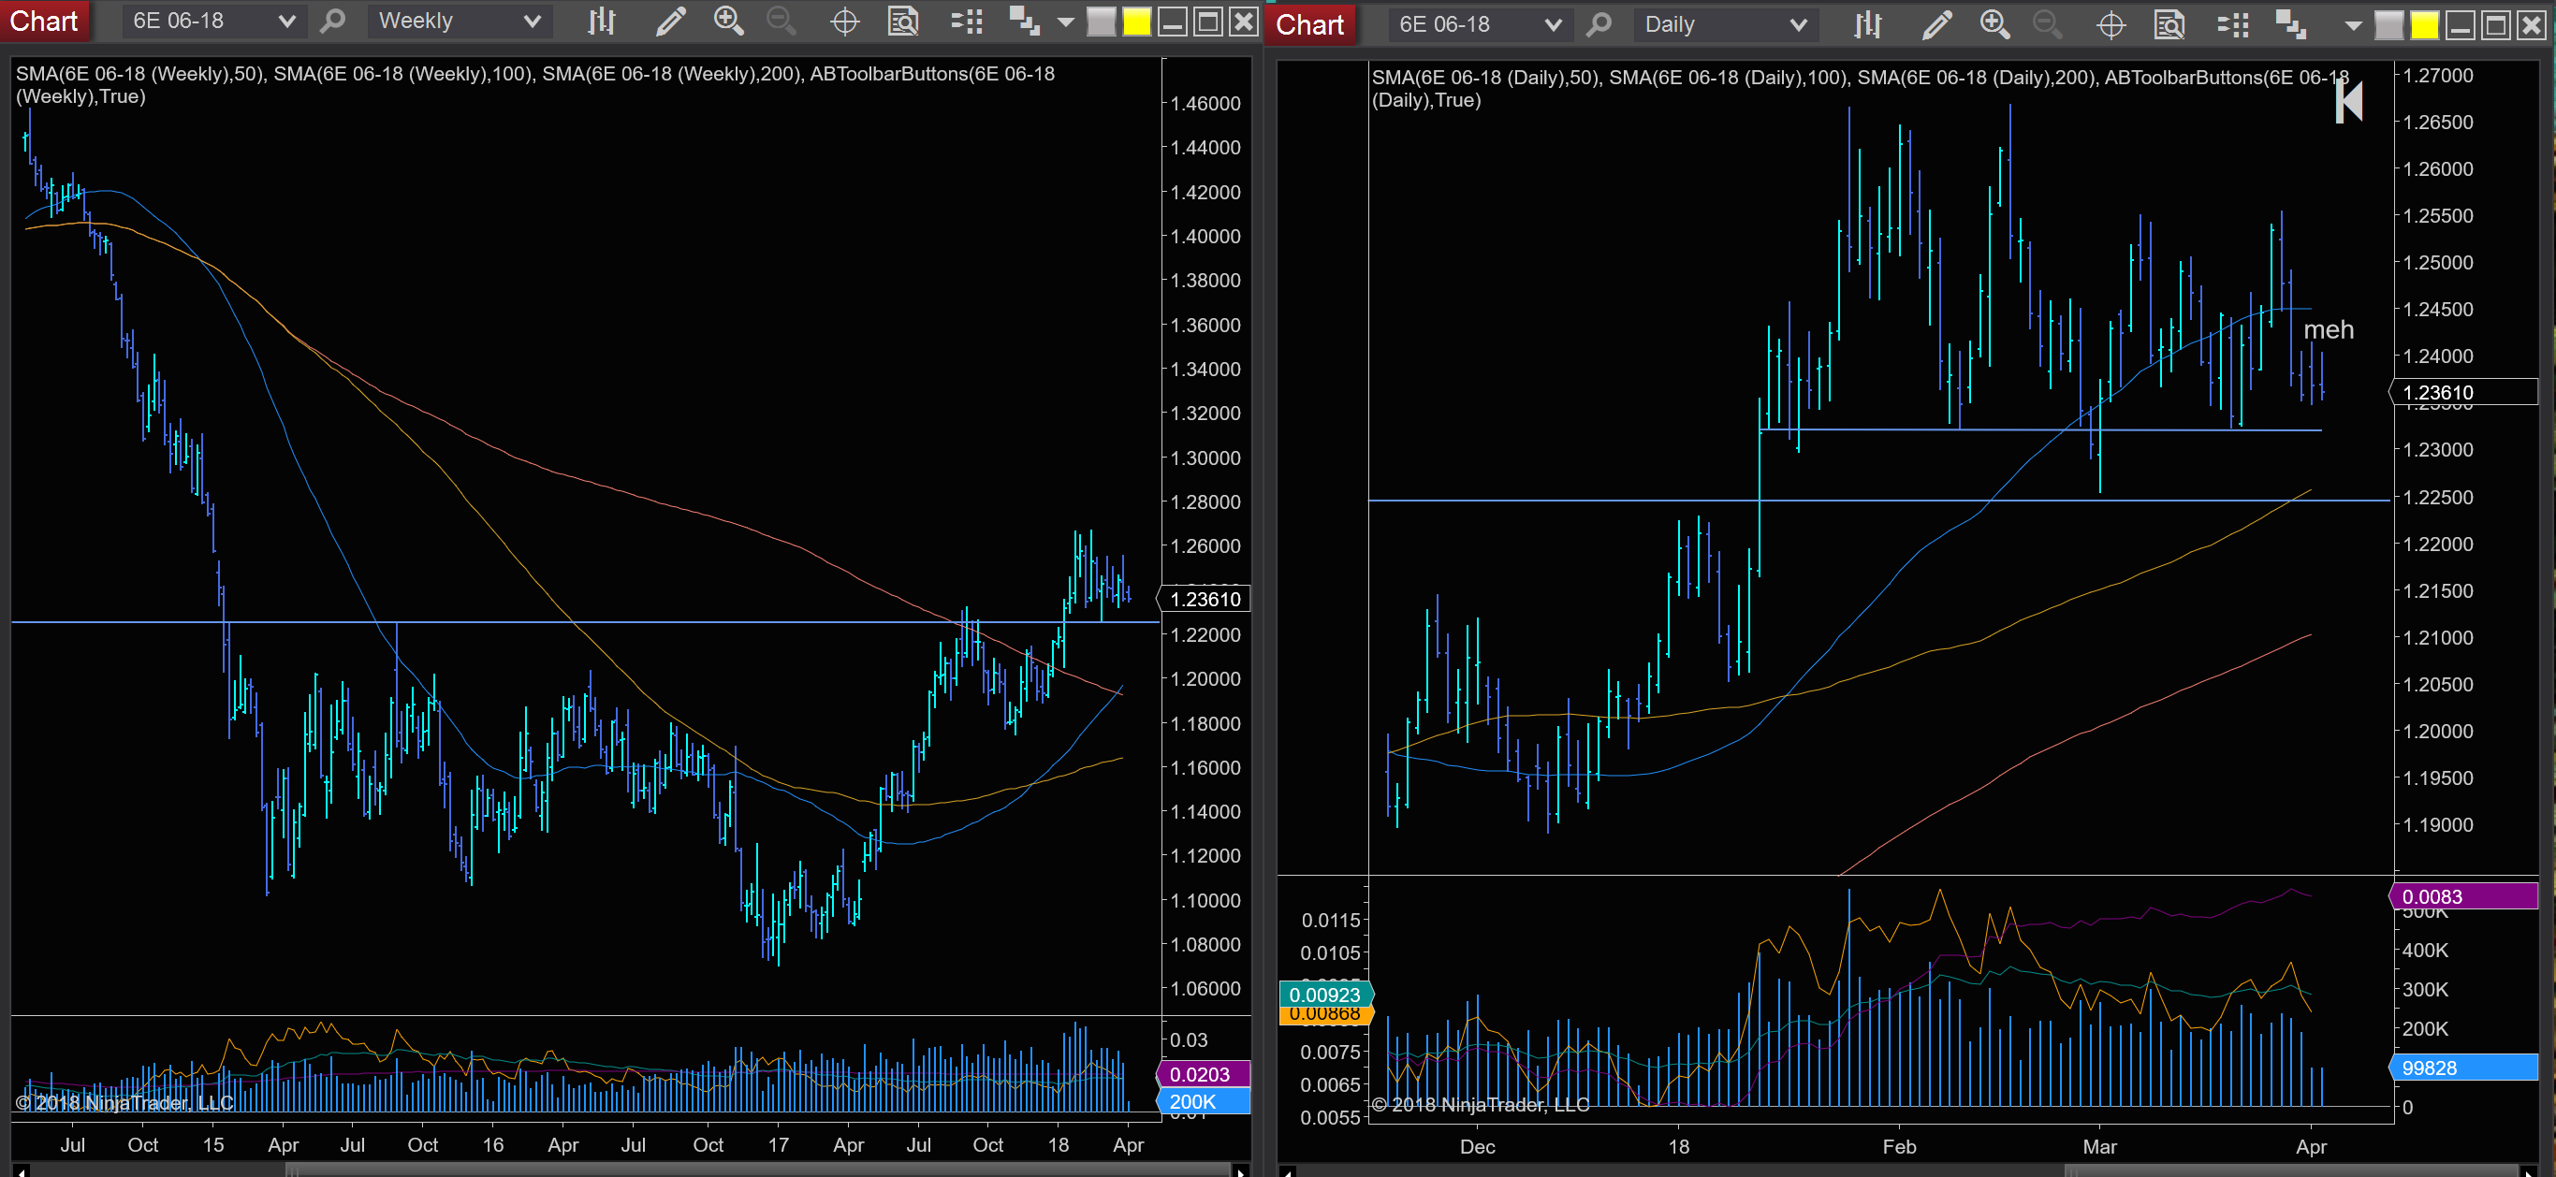Toggle the crosshair cursor in the Daily chart
This screenshot has height=1177, width=2556.
tap(2111, 24)
